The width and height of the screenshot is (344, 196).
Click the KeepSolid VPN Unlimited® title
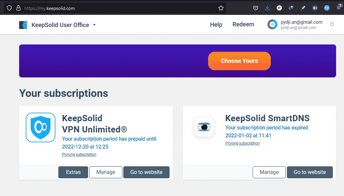coord(95,124)
